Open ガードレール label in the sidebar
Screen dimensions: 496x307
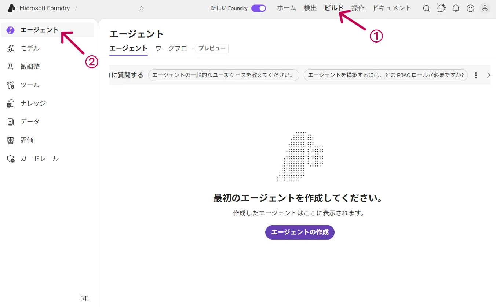(40, 158)
